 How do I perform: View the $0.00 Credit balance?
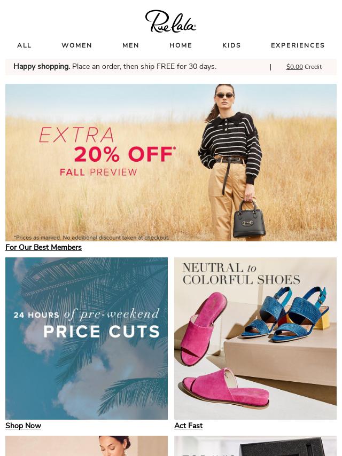(304, 67)
